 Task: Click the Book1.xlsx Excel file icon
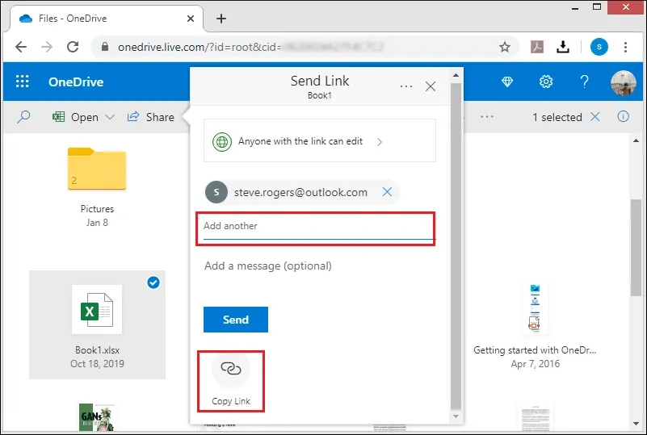(x=97, y=310)
